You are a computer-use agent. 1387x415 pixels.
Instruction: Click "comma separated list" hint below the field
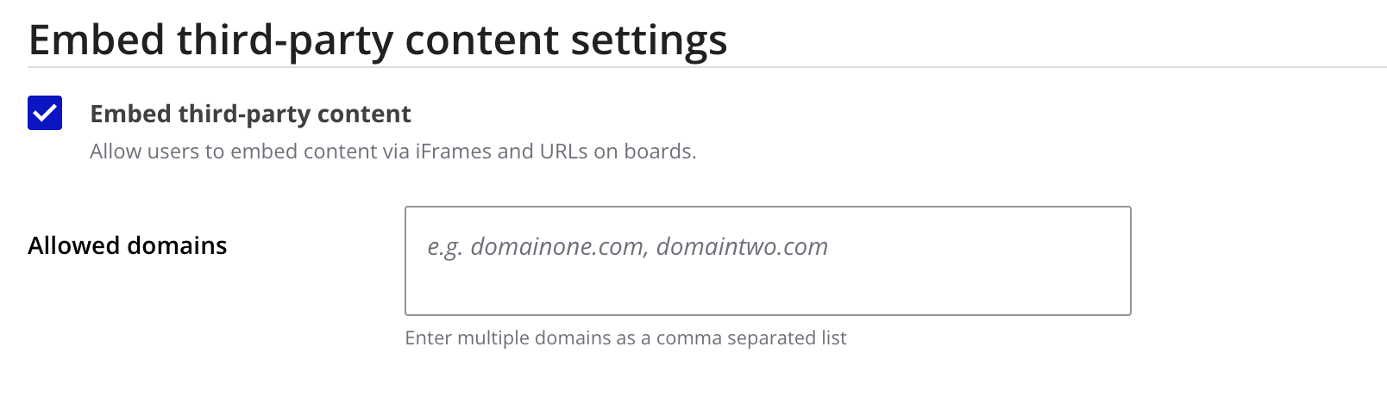tap(751, 338)
